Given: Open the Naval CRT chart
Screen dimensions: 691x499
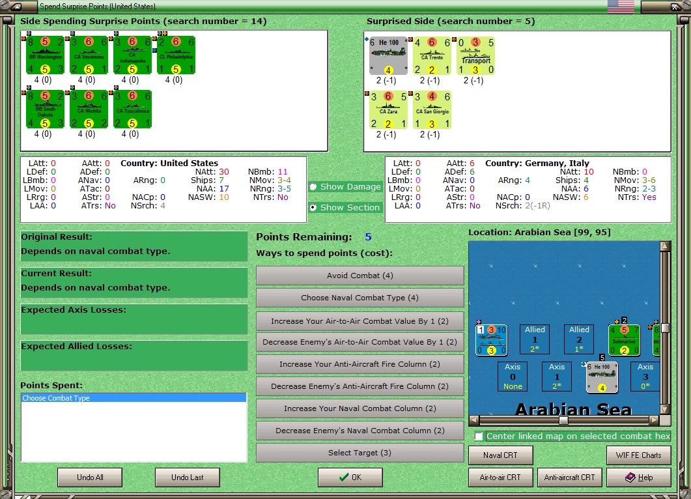Looking at the screenshot, I should point(500,455).
